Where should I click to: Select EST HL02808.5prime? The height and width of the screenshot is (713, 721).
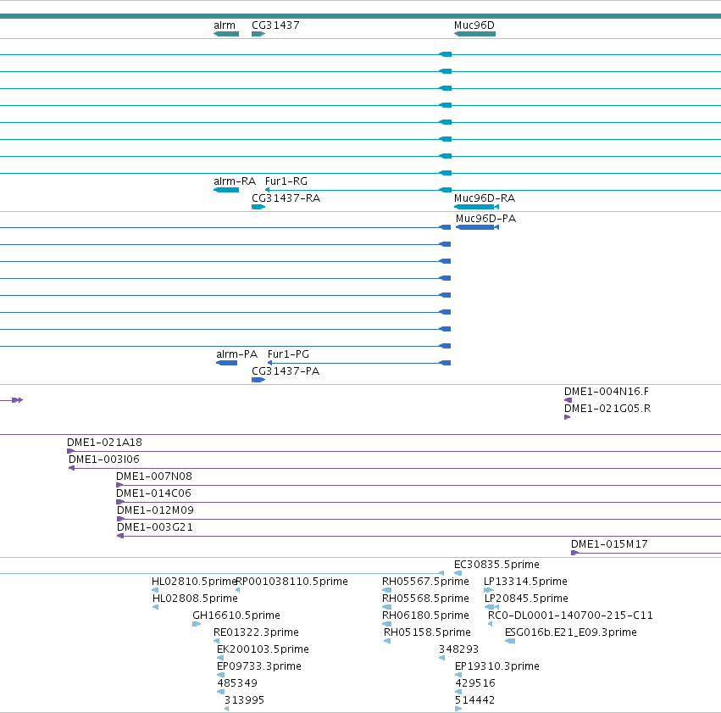(x=155, y=607)
